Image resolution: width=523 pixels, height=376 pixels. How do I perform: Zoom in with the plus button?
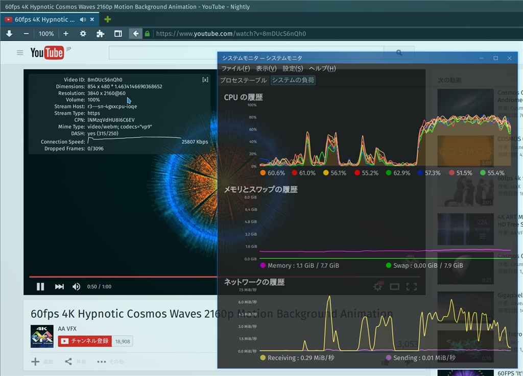tap(66, 34)
